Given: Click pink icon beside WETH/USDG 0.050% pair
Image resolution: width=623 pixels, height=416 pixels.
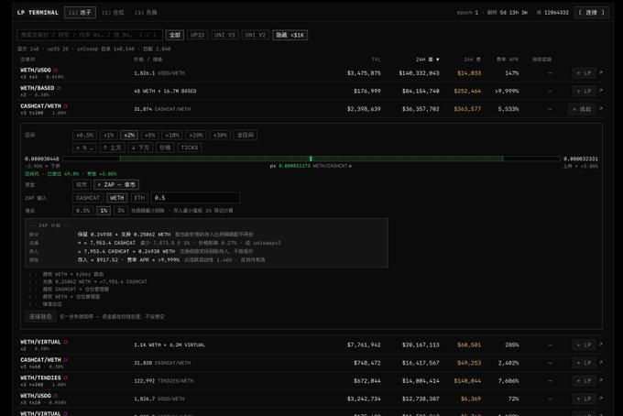Looking at the screenshot, I should click(55, 396).
